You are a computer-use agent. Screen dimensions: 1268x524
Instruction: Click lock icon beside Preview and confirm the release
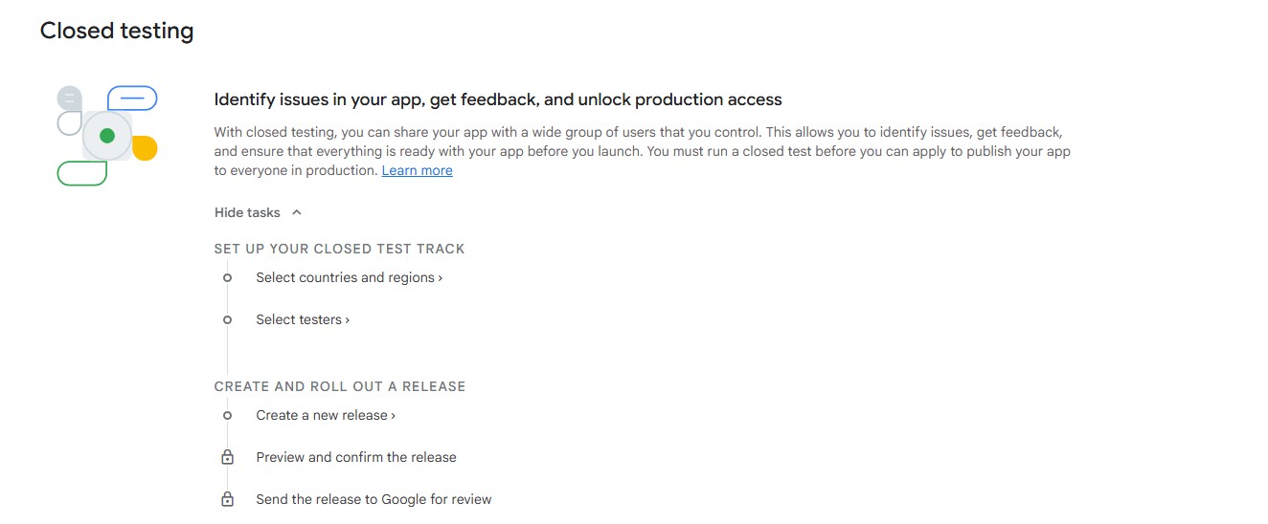tap(227, 457)
